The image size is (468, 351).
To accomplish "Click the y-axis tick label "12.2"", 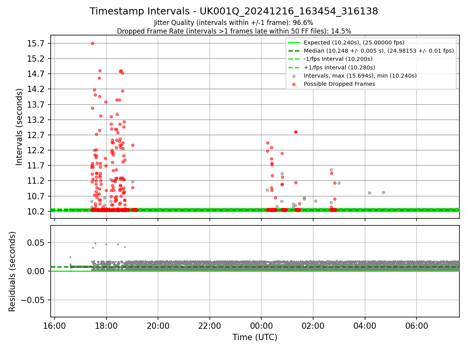I will pyautogui.click(x=36, y=150).
